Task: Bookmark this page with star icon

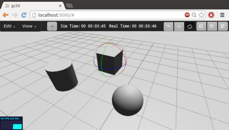Action: click(x=201, y=15)
